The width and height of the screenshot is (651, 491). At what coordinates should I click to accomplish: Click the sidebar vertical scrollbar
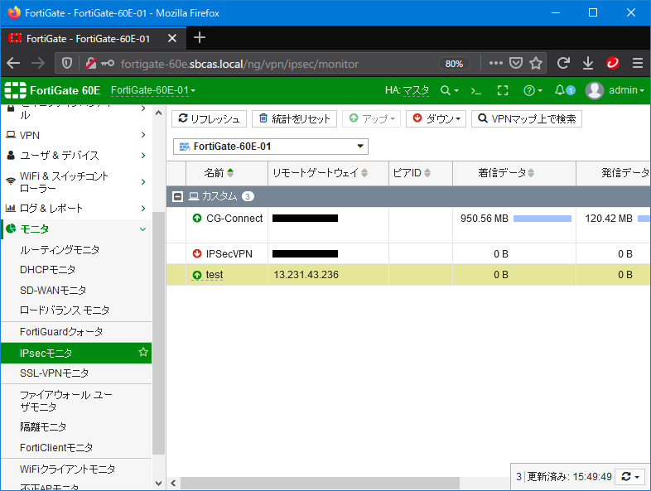pos(158,333)
